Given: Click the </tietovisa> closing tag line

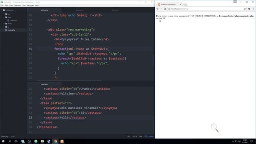Looking at the screenshot, I should (x=47, y=127).
